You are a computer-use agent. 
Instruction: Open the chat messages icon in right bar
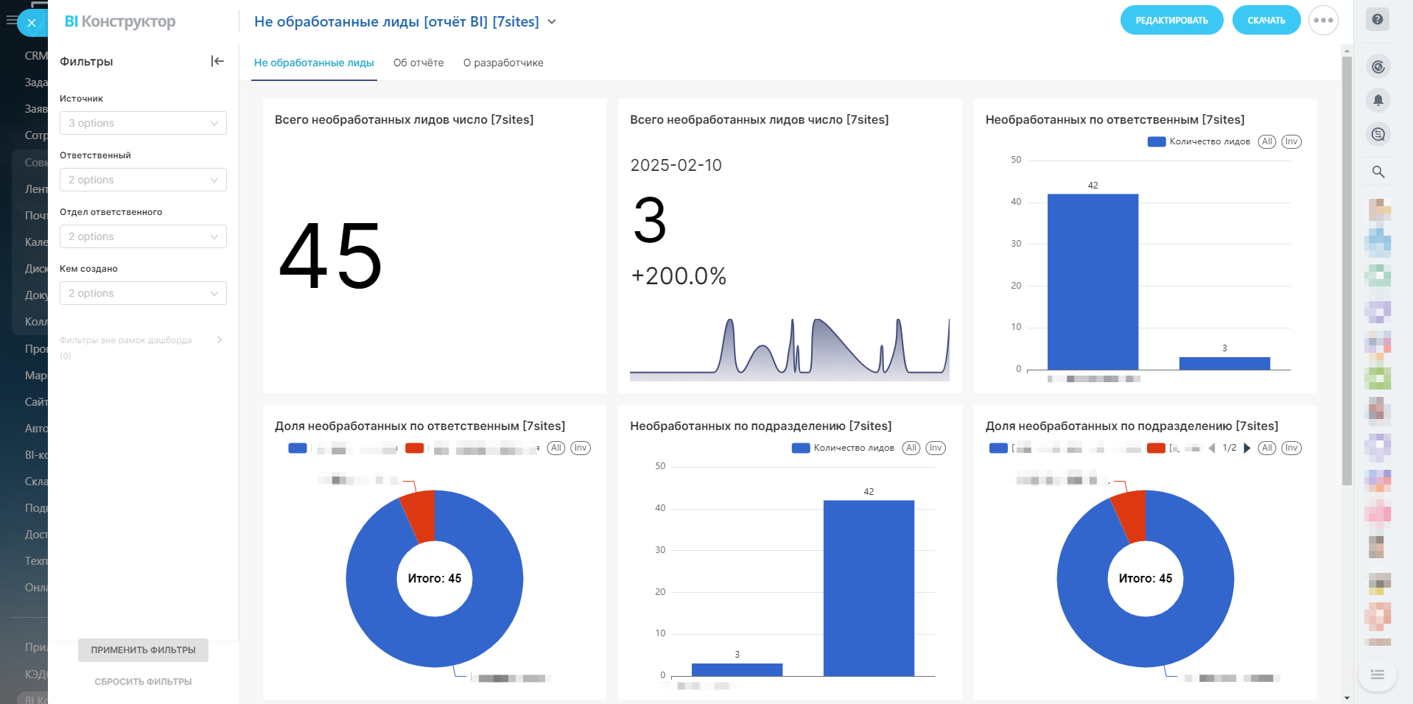point(1378,134)
